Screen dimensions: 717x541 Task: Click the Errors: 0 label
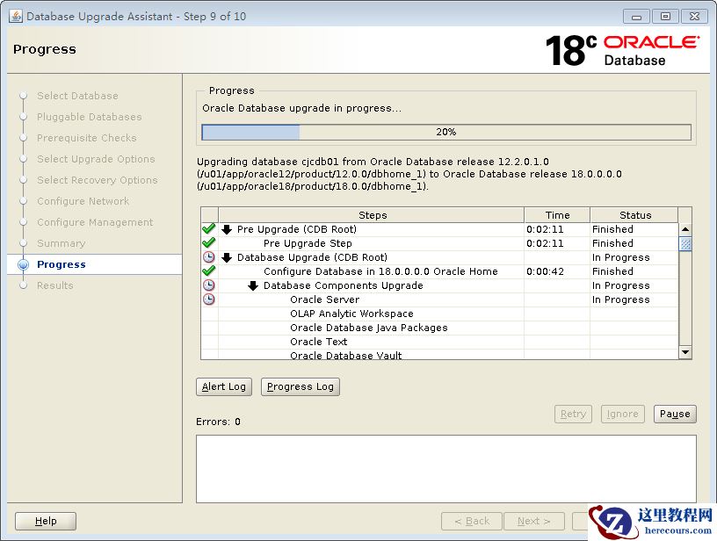coord(218,422)
